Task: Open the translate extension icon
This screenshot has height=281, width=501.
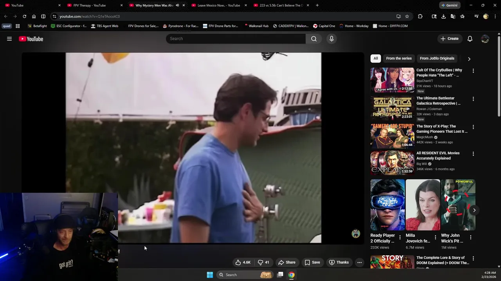Action: click(453, 16)
